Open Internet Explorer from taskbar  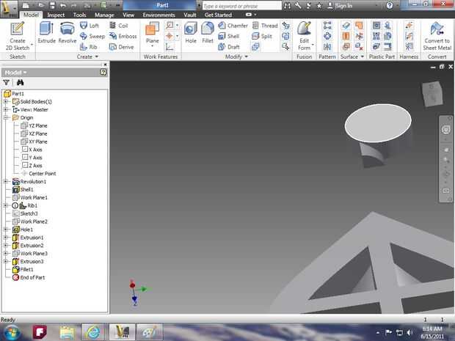pyautogui.click(x=92, y=332)
